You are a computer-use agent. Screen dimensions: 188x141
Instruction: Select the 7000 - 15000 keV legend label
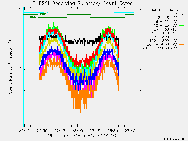160,48
